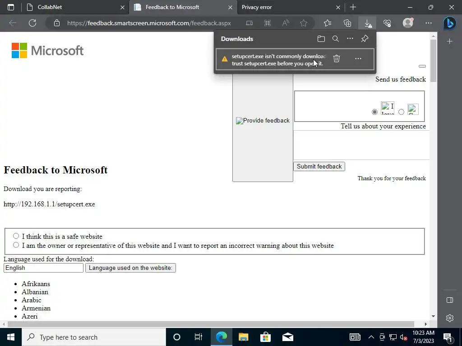Open Edge Settings and more menu

tap(429, 23)
